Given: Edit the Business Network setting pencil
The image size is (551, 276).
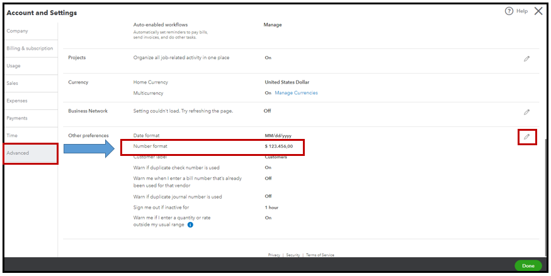Looking at the screenshot, I should point(526,112).
